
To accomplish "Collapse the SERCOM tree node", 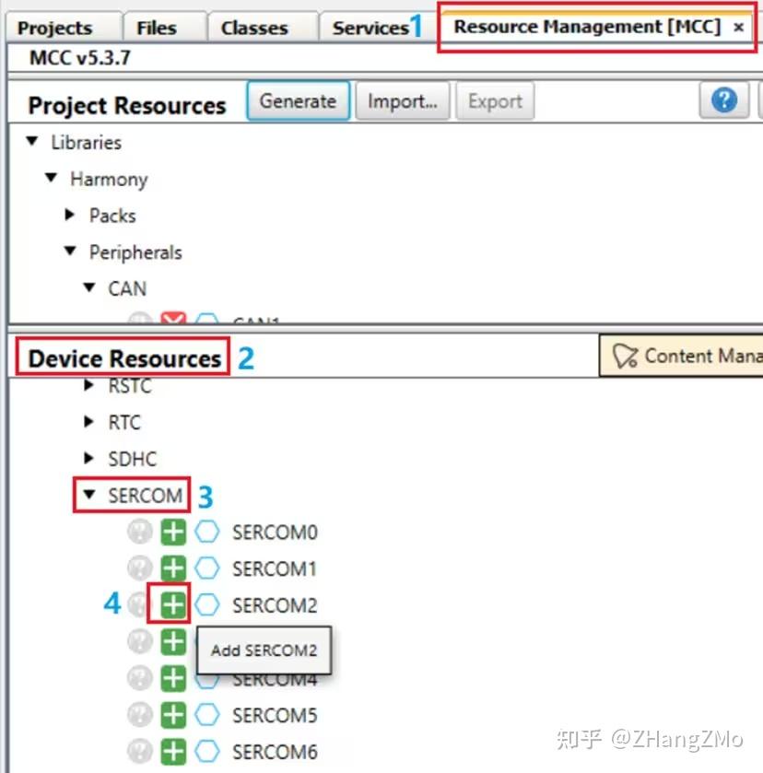I will coord(88,496).
